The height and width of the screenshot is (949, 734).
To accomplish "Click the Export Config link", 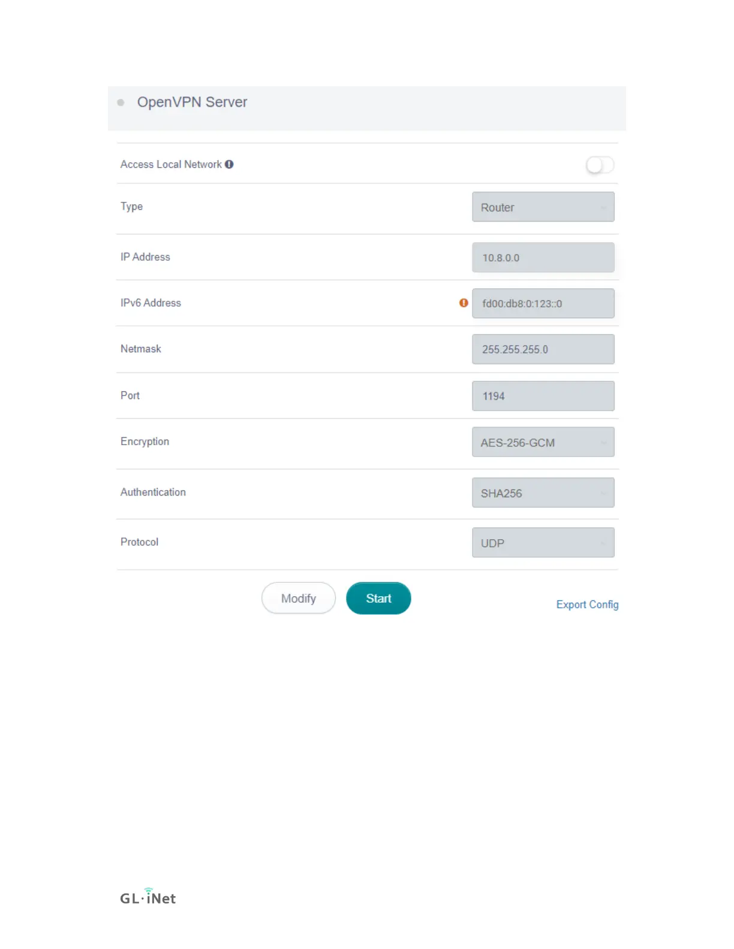I will tap(587, 605).
